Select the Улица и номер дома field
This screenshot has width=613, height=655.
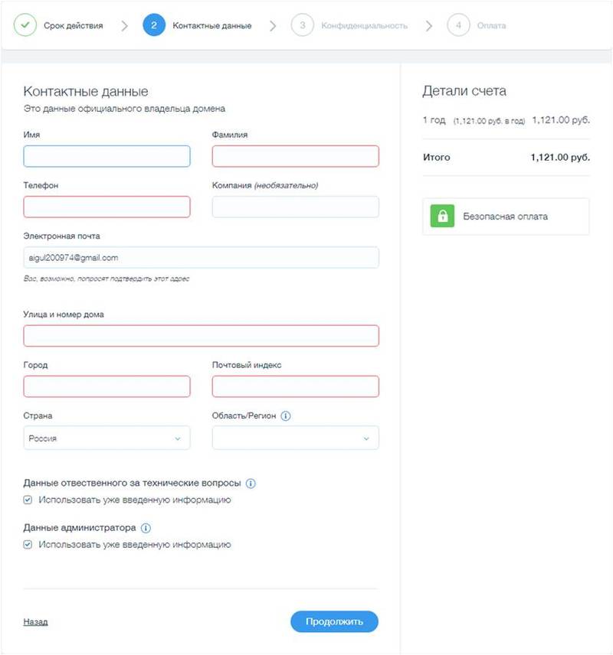click(201, 336)
